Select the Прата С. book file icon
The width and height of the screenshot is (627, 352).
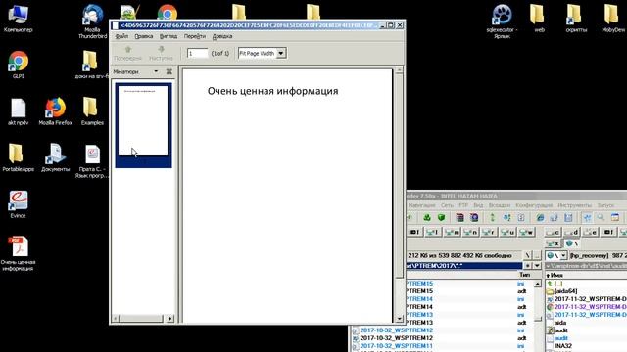(92, 161)
